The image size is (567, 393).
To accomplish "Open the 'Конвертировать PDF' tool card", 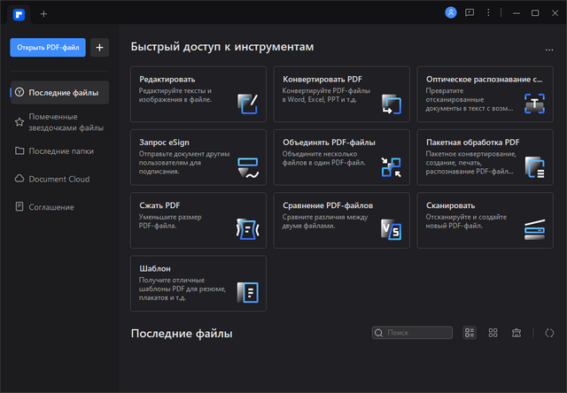I will coord(340,93).
